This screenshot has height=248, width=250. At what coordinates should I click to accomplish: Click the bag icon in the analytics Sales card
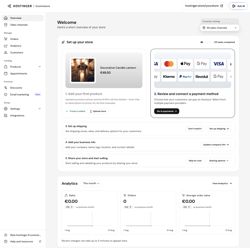[x=66, y=195]
